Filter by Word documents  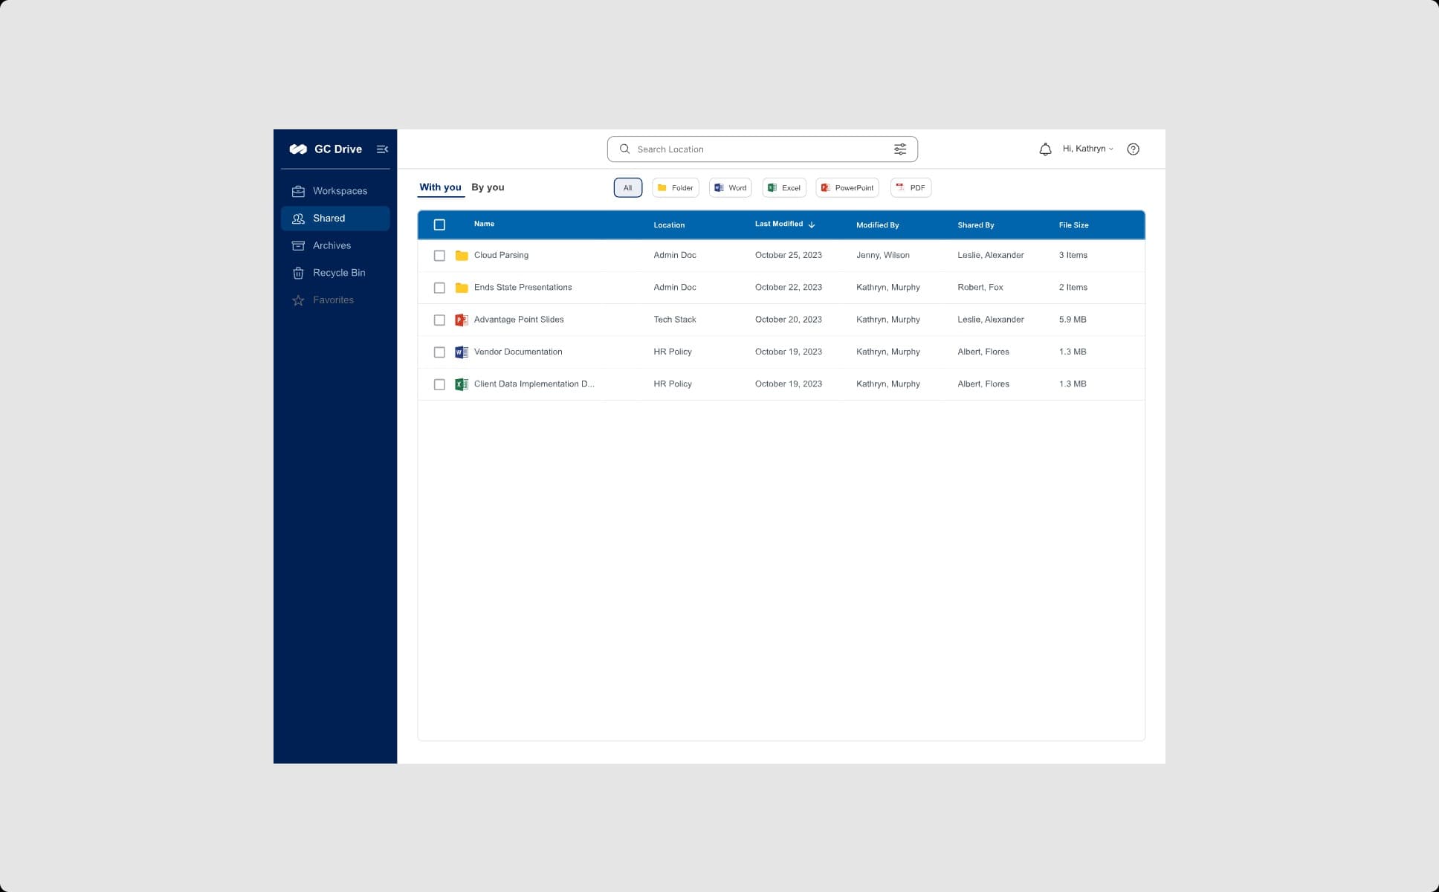point(730,188)
